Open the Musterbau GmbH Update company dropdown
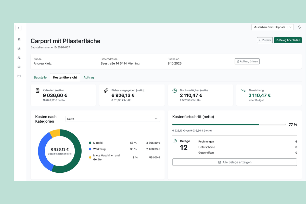The height and width of the screenshot is (204, 306). pyautogui.click(x=272, y=27)
